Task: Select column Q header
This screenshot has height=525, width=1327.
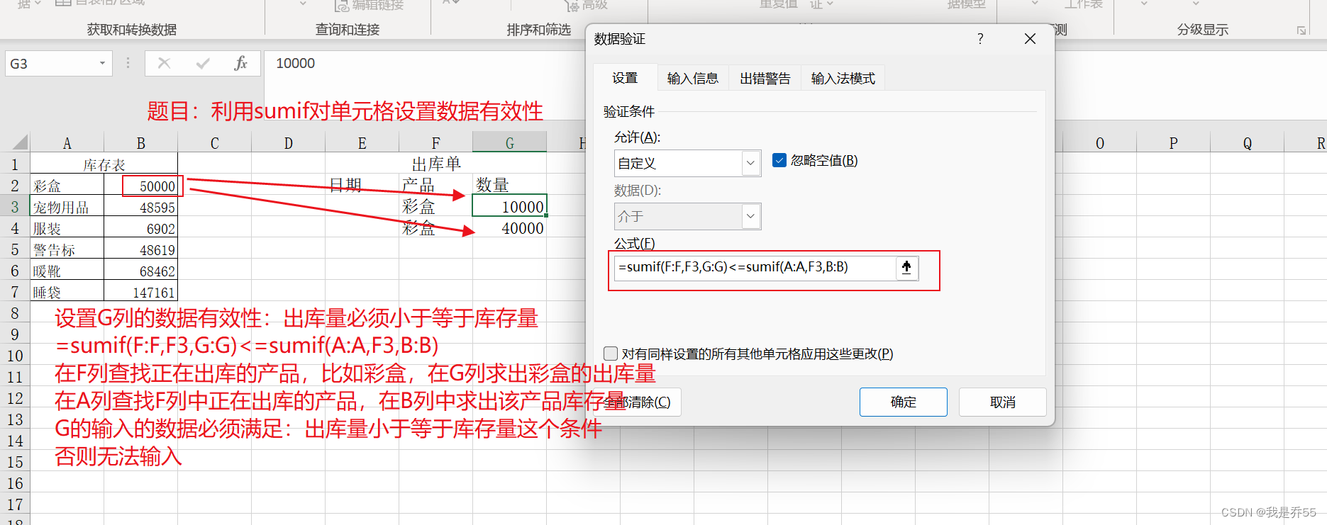Action: (1247, 142)
